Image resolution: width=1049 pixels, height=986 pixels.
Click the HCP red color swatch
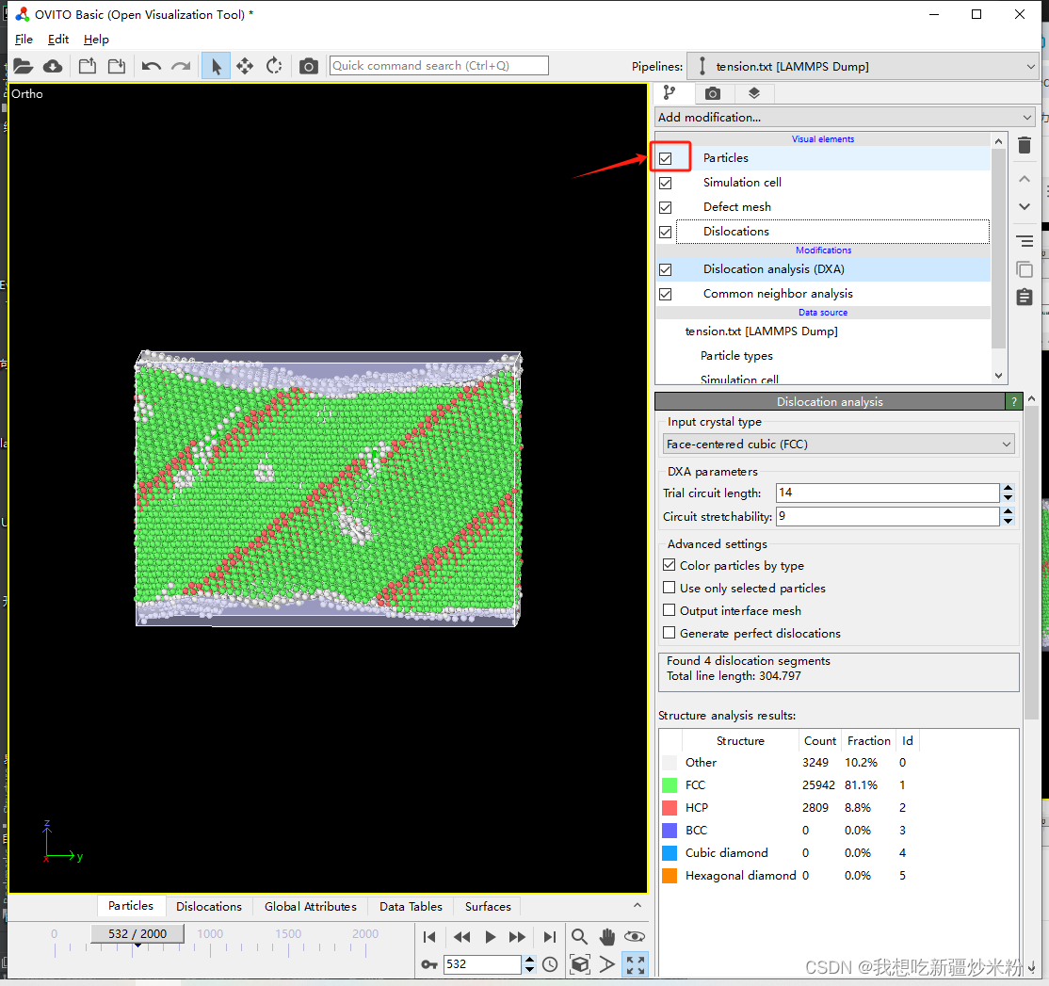point(669,808)
